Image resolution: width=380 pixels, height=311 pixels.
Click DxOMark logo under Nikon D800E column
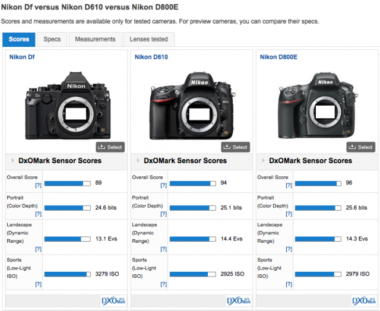[x=364, y=301]
